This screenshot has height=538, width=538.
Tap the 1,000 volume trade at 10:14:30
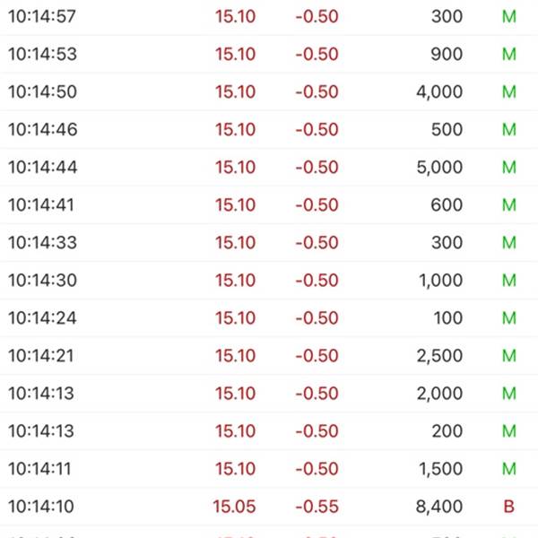tap(269, 281)
